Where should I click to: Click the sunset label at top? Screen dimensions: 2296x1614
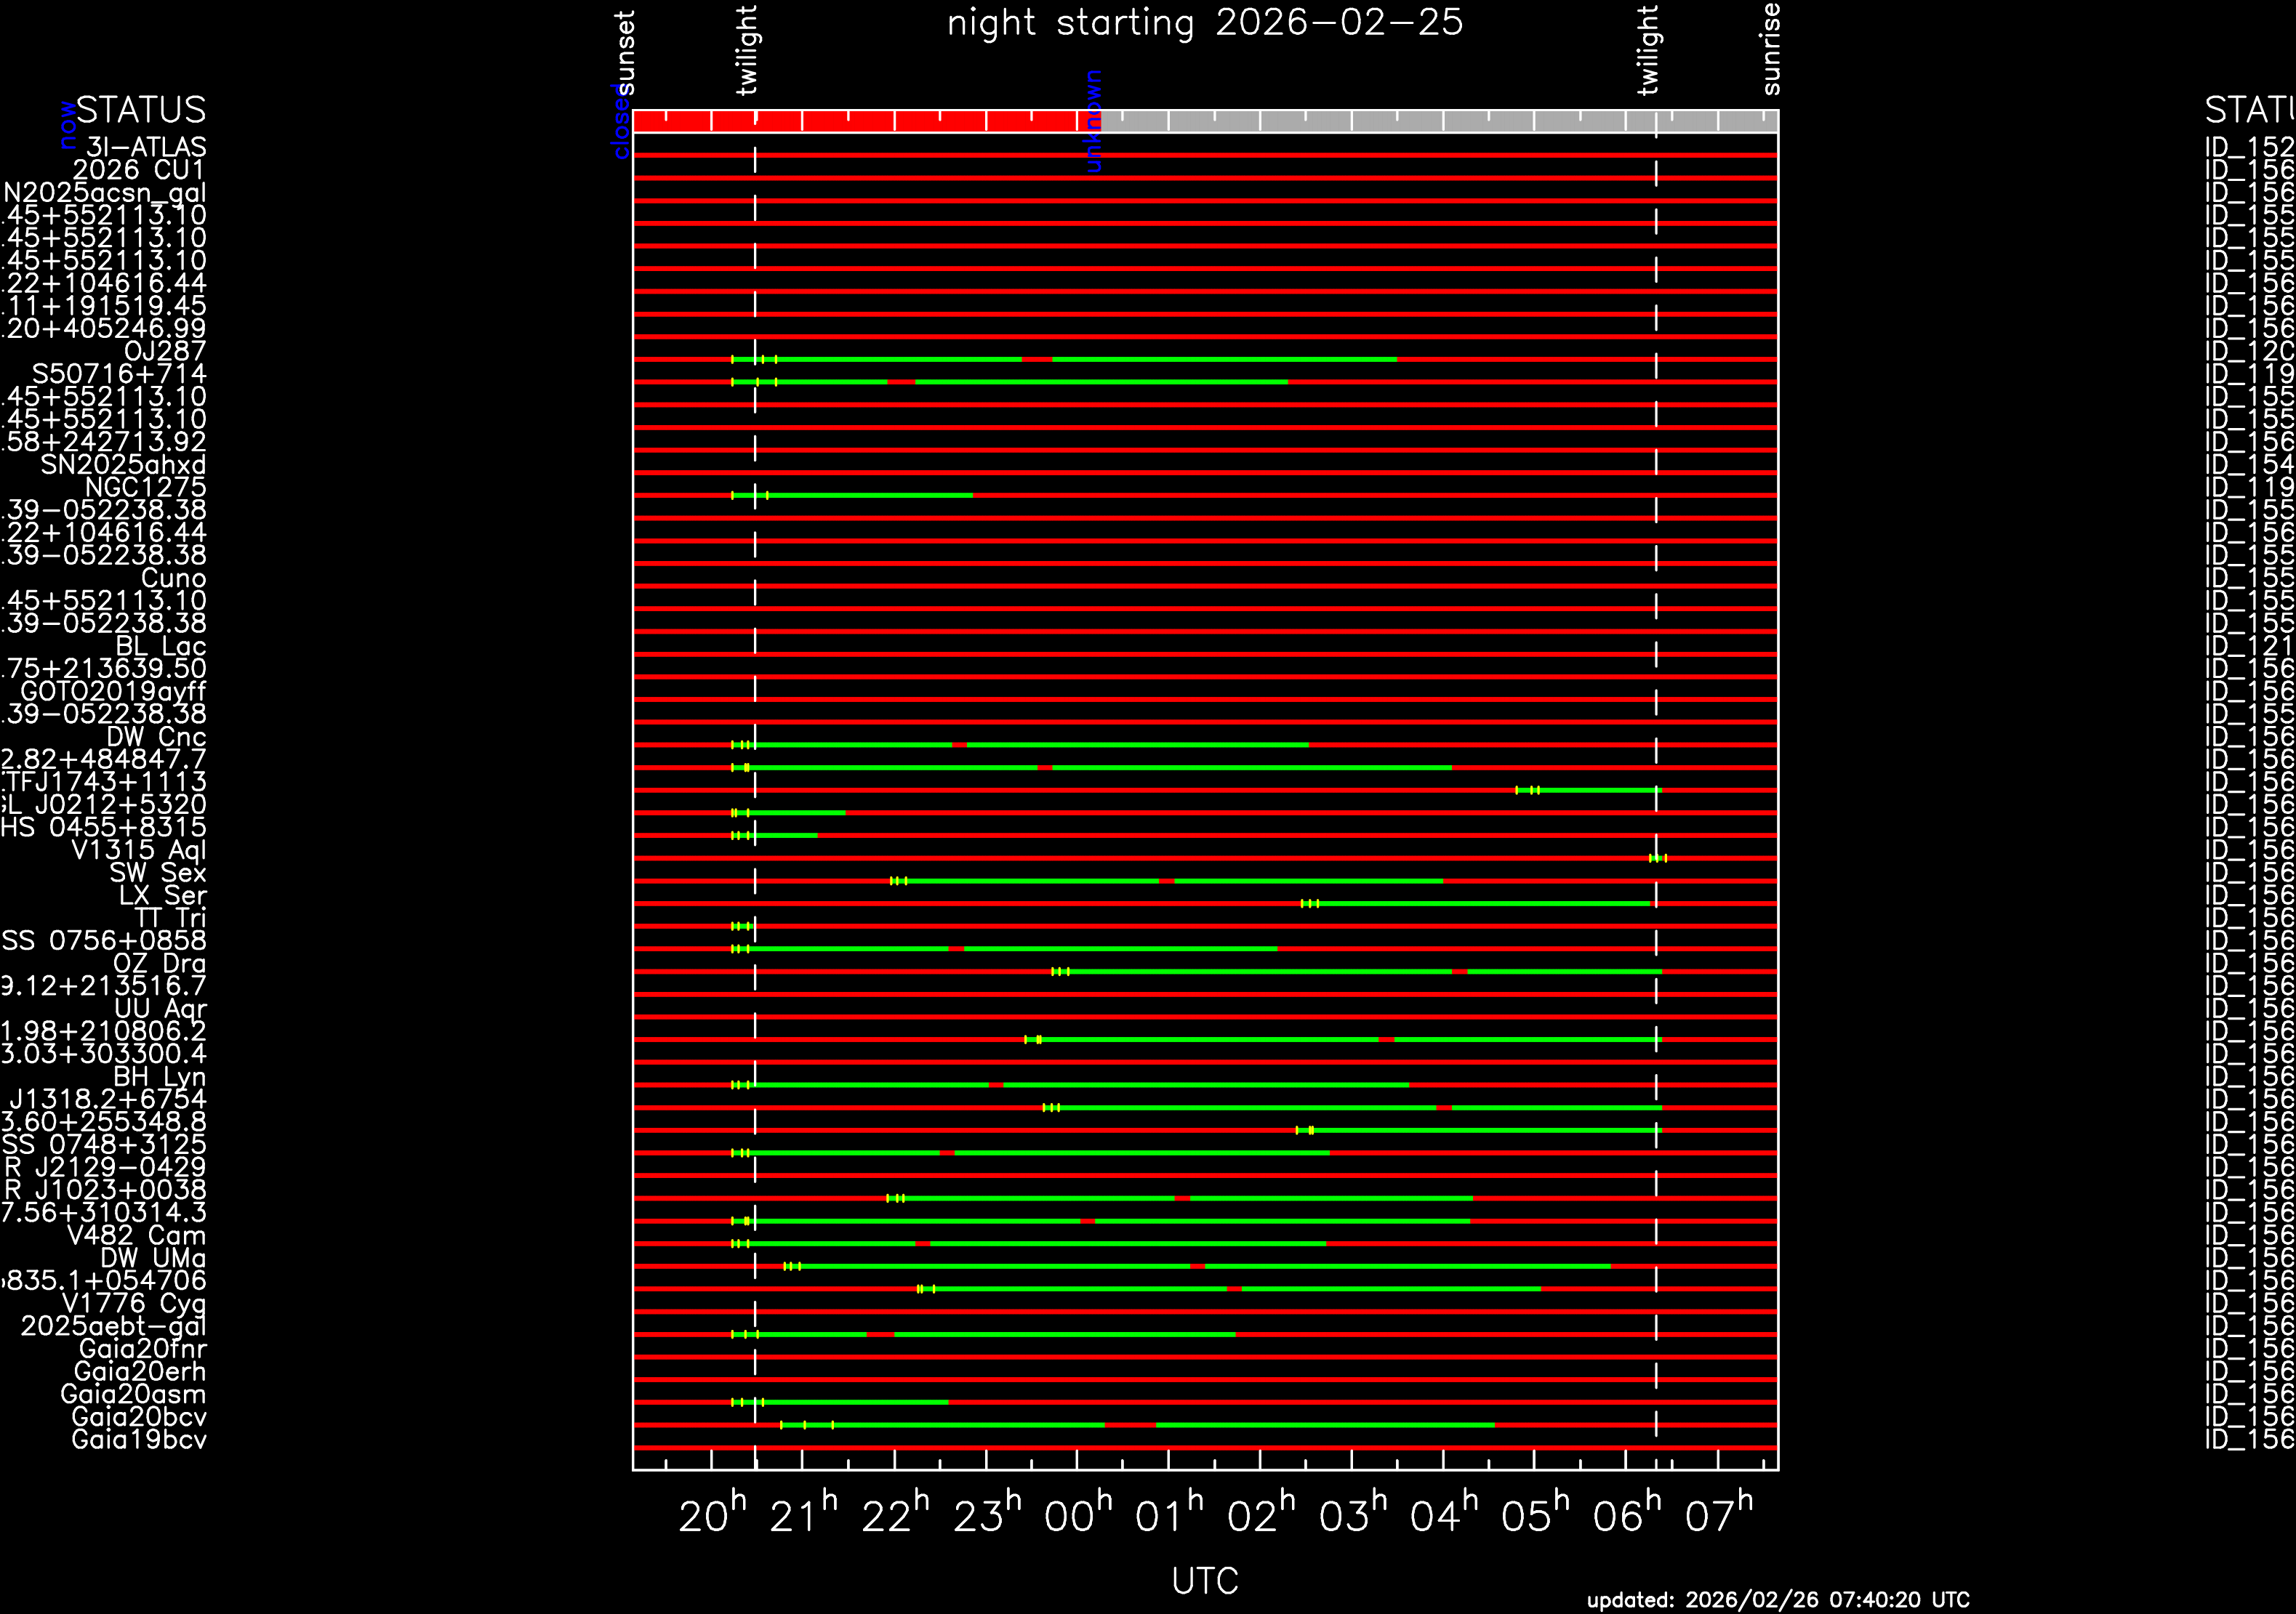pyautogui.click(x=625, y=52)
